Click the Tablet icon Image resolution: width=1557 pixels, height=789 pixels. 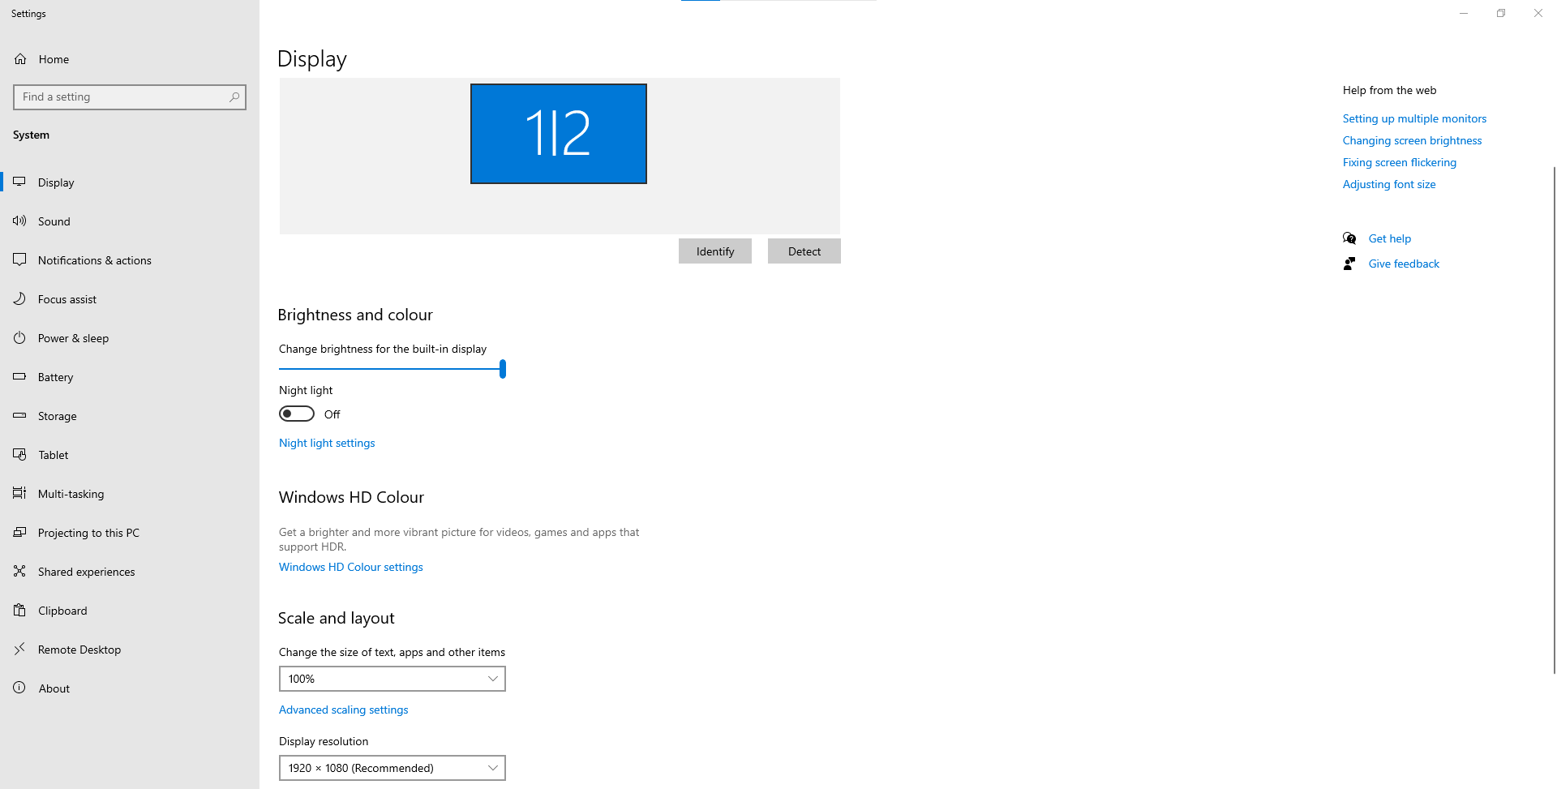coord(19,455)
